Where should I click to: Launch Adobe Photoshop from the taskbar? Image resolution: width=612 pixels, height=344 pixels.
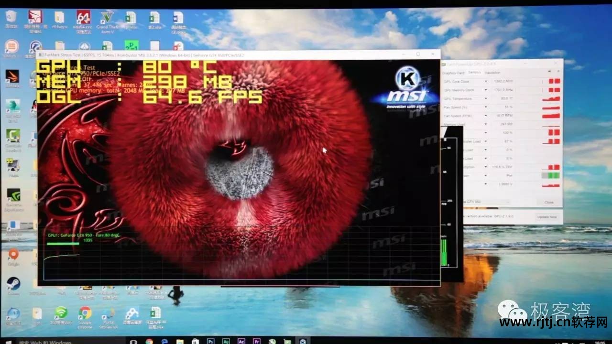pyautogui.click(x=212, y=341)
